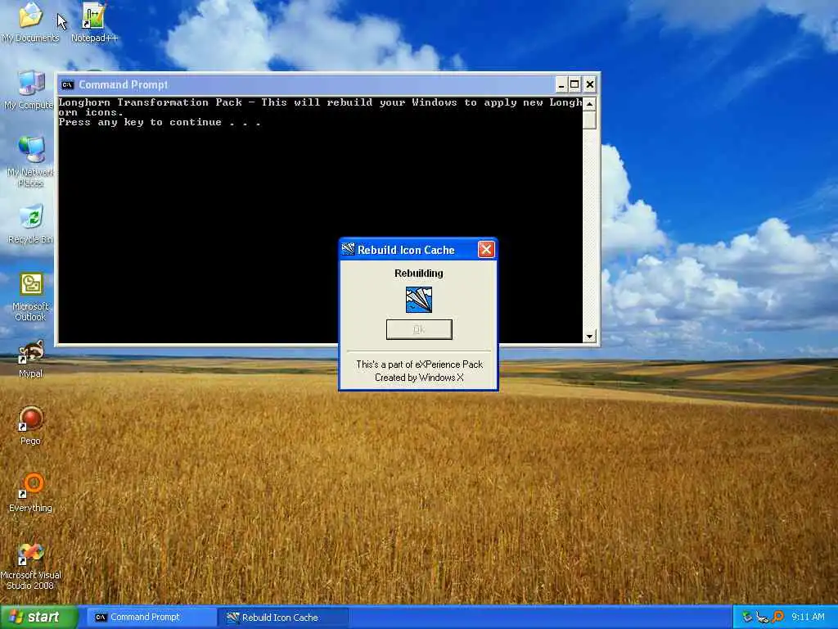Click the Command Prompt scrollbar thumb
The image size is (838, 629).
tap(589, 120)
